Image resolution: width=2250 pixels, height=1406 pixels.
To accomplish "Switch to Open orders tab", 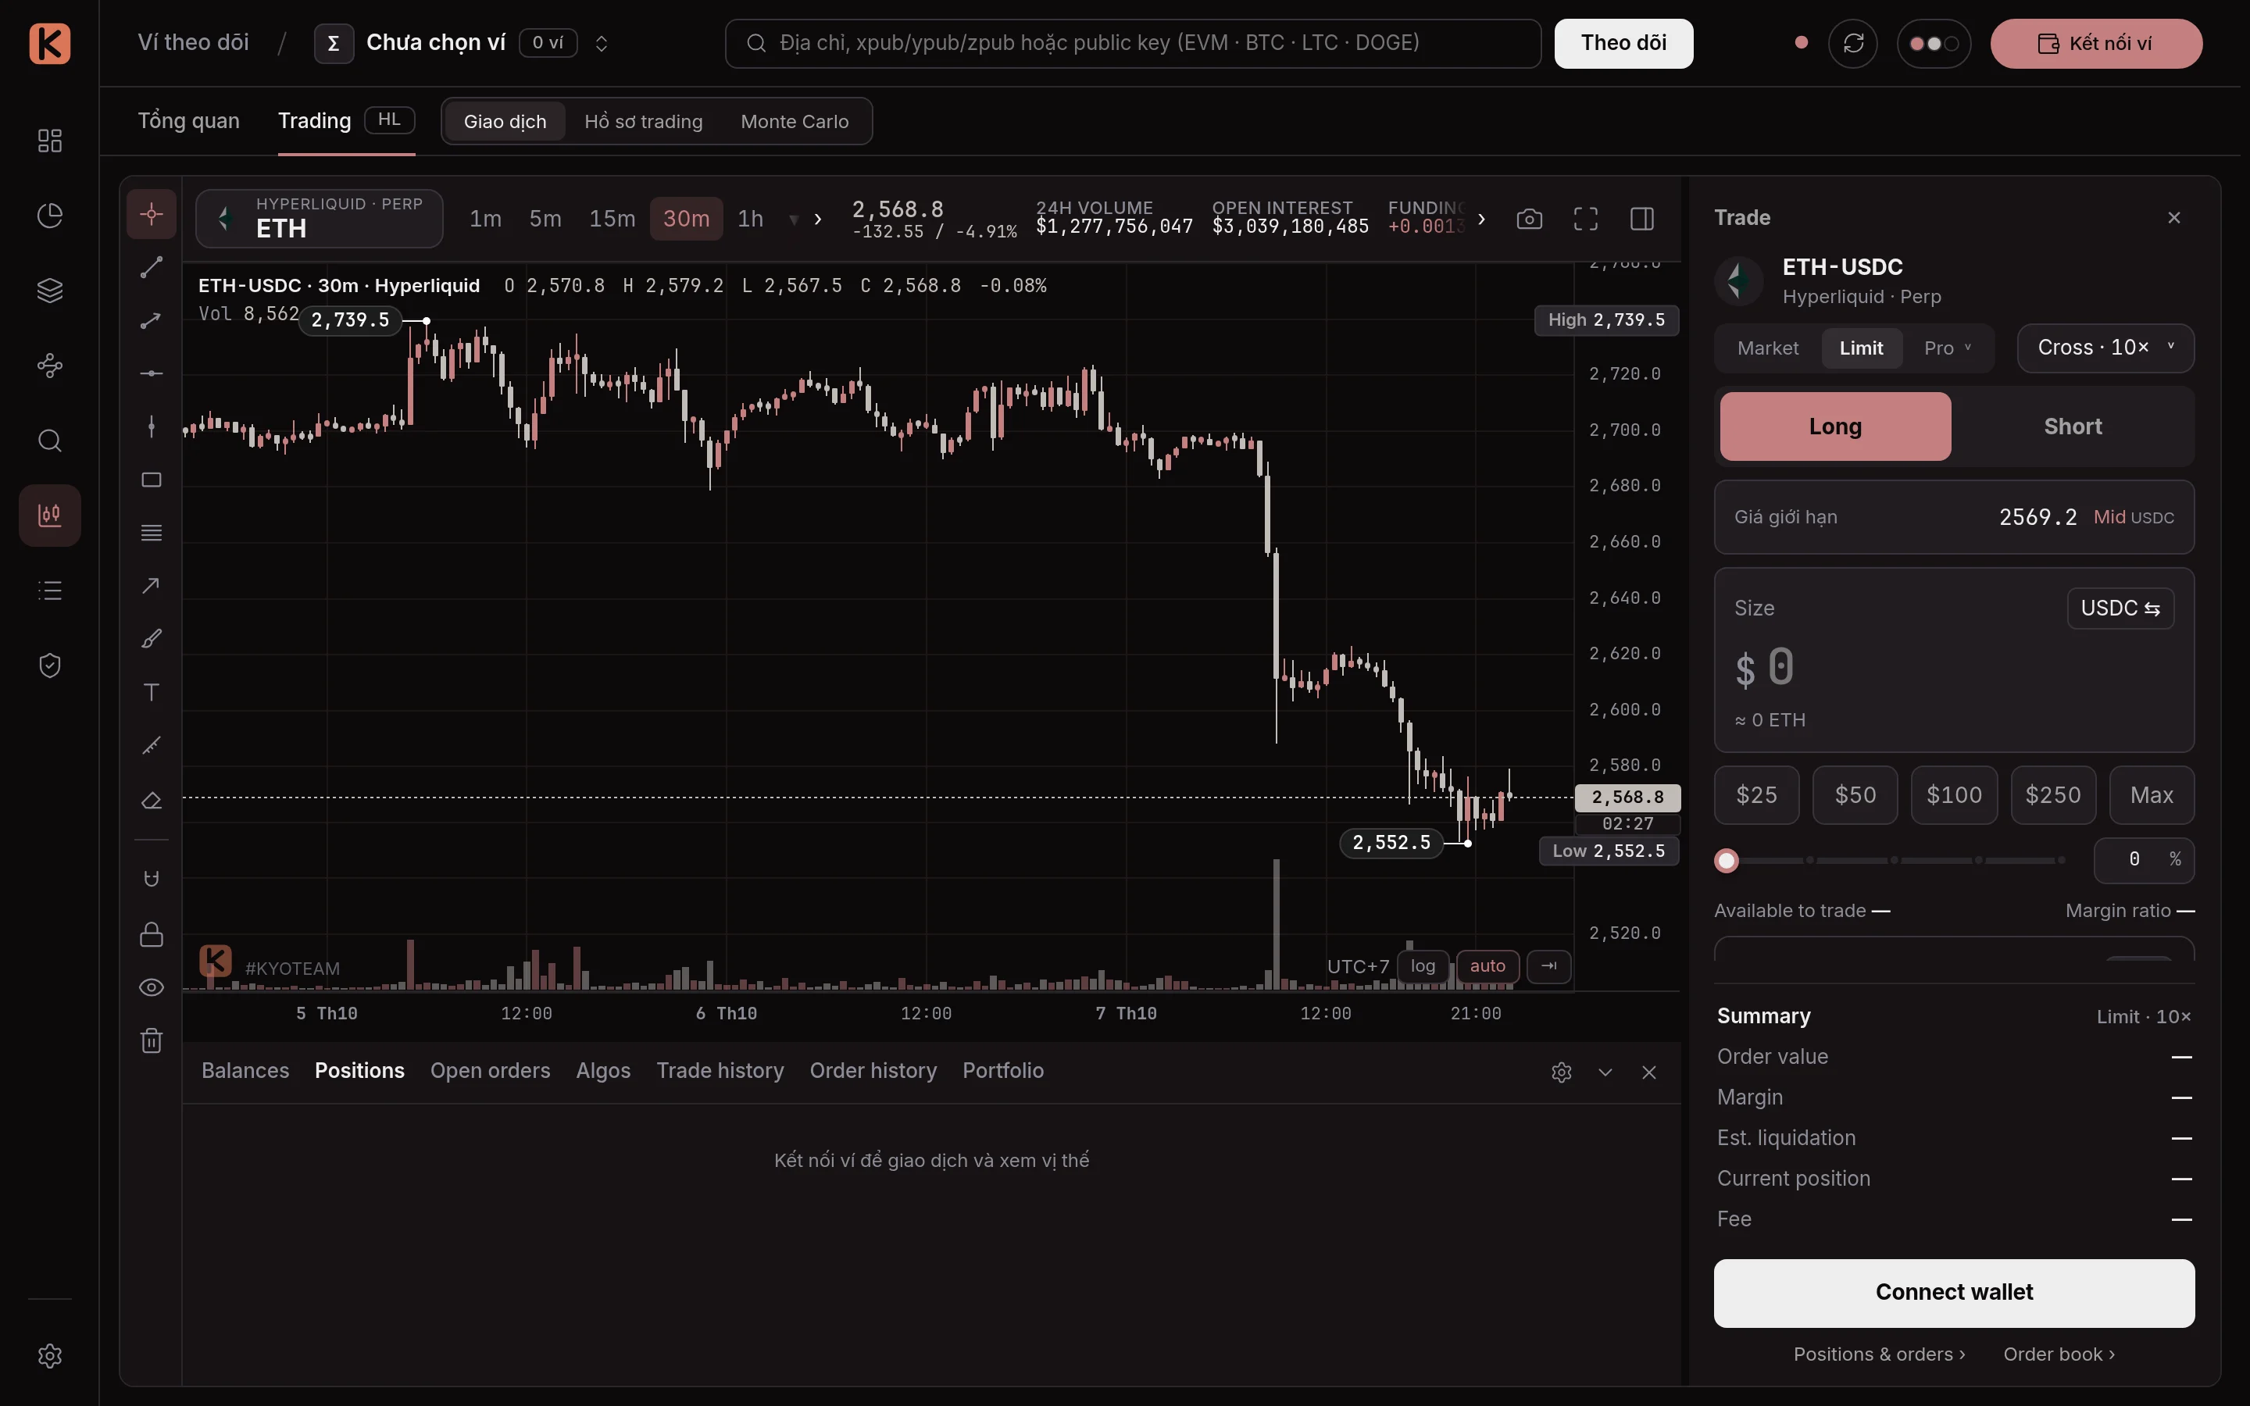I will [x=490, y=1071].
